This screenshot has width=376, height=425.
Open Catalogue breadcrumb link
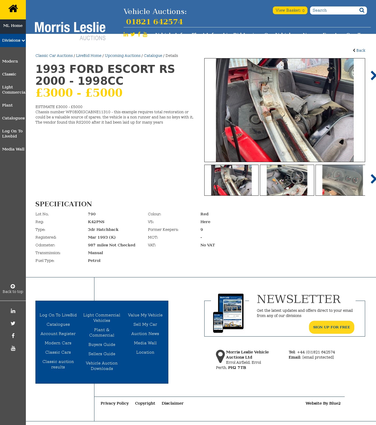153,56
